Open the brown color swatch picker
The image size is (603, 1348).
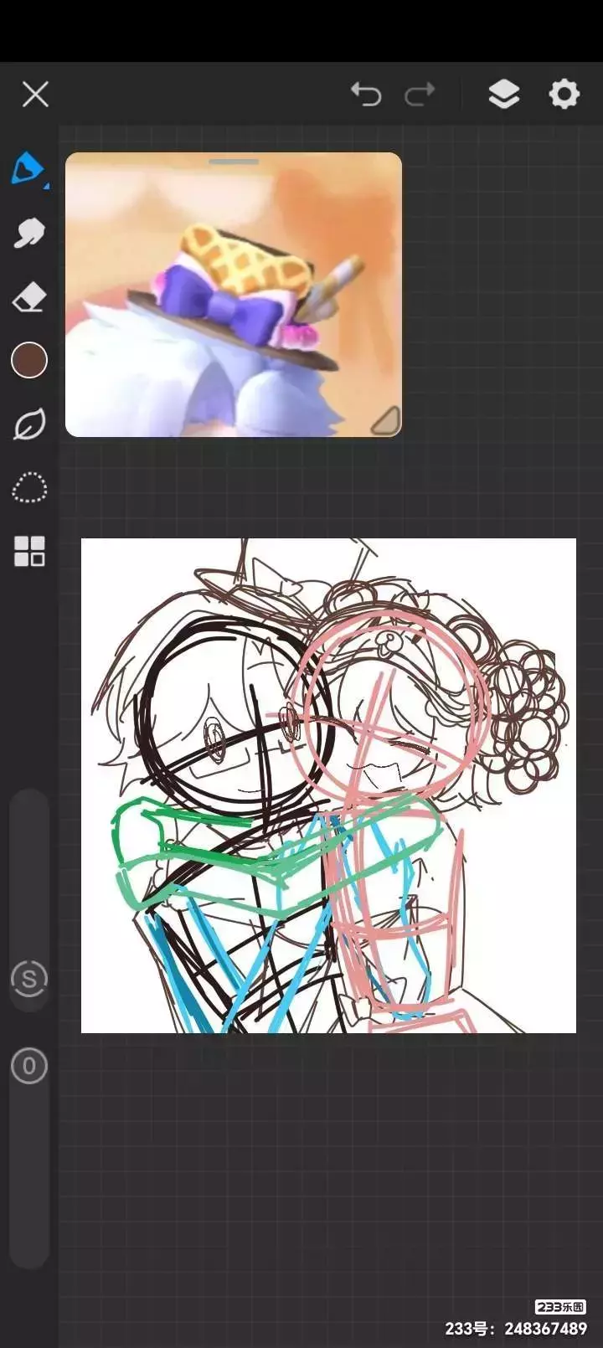(29, 360)
